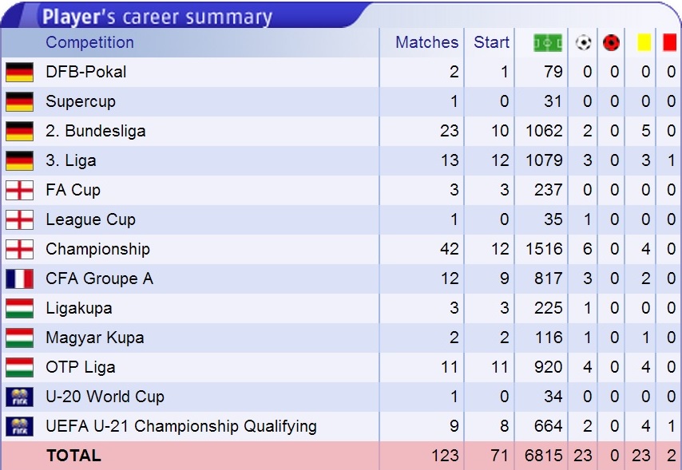Click the Competition column header
682x470 pixels.
89,42
